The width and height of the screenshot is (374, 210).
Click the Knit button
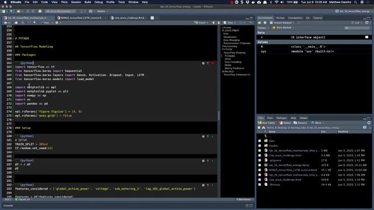44,23
